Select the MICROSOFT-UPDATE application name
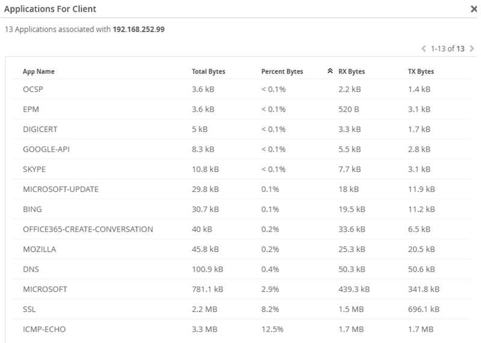 pyautogui.click(x=61, y=189)
